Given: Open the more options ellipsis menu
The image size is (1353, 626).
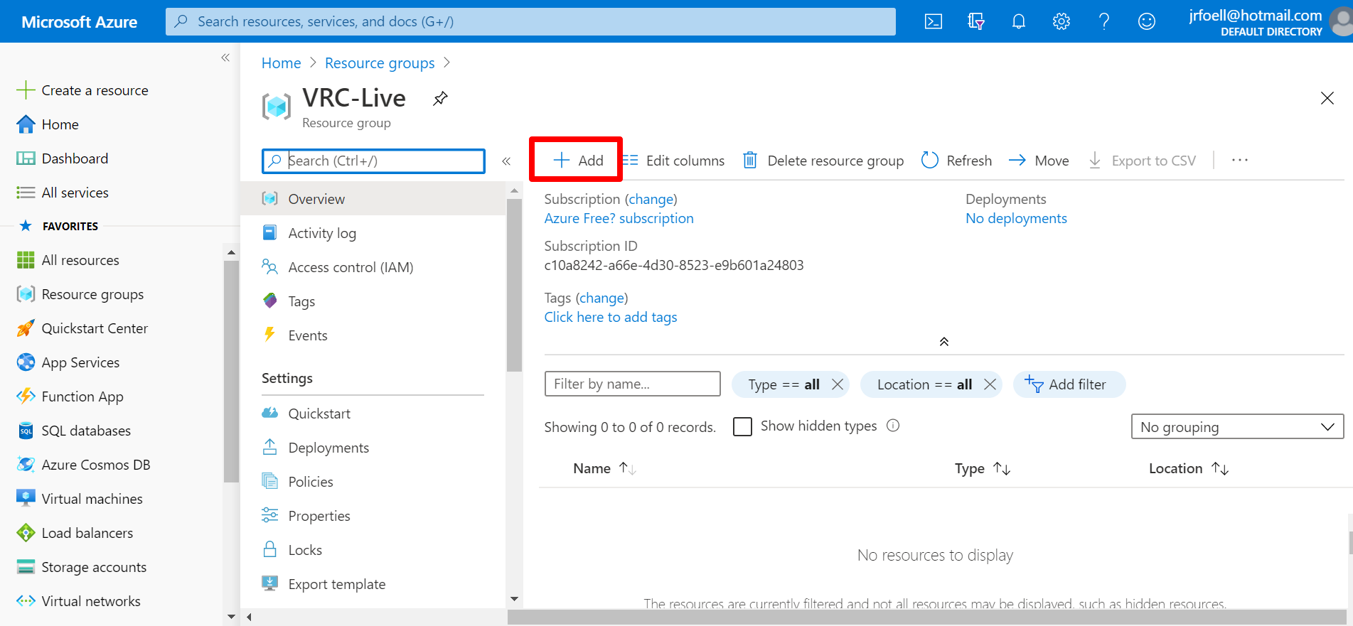Looking at the screenshot, I should (x=1240, y=161).
